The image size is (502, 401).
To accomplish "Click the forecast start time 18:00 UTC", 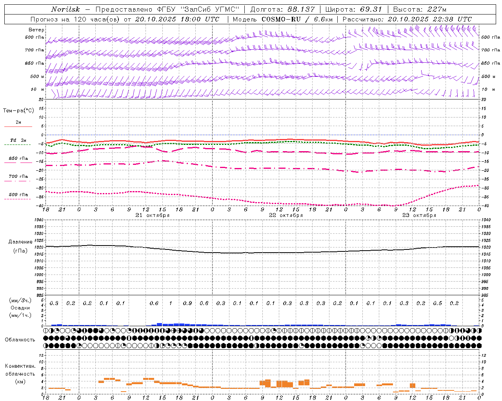I will (200, 19).
